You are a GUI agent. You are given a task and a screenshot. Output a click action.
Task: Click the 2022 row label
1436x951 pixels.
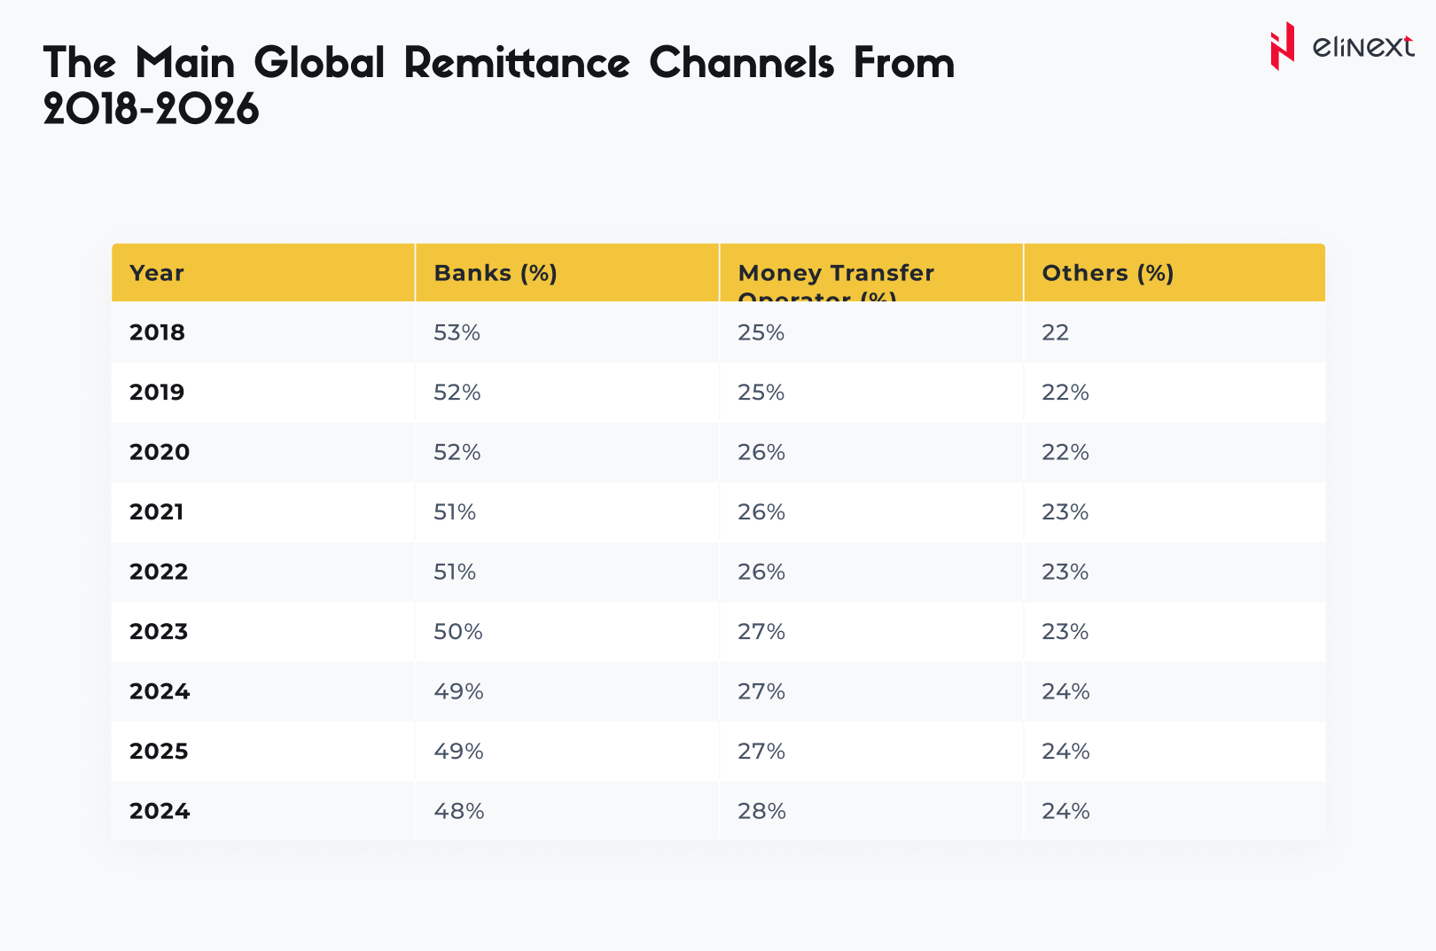pos(159,572)
